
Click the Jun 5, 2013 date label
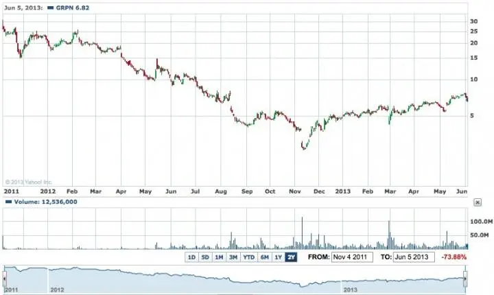23,8
